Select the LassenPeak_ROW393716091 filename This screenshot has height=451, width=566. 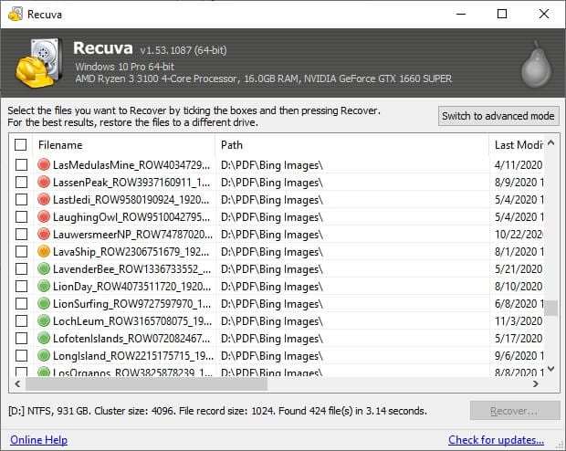click(x=131, y=183)
